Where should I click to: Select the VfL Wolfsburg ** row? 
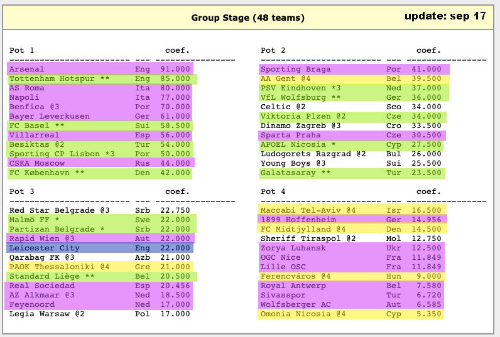(x=354, y=97)
